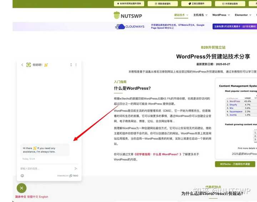257x202 pixels.
Task: Switch site language to English
Action: coord(44,197)
